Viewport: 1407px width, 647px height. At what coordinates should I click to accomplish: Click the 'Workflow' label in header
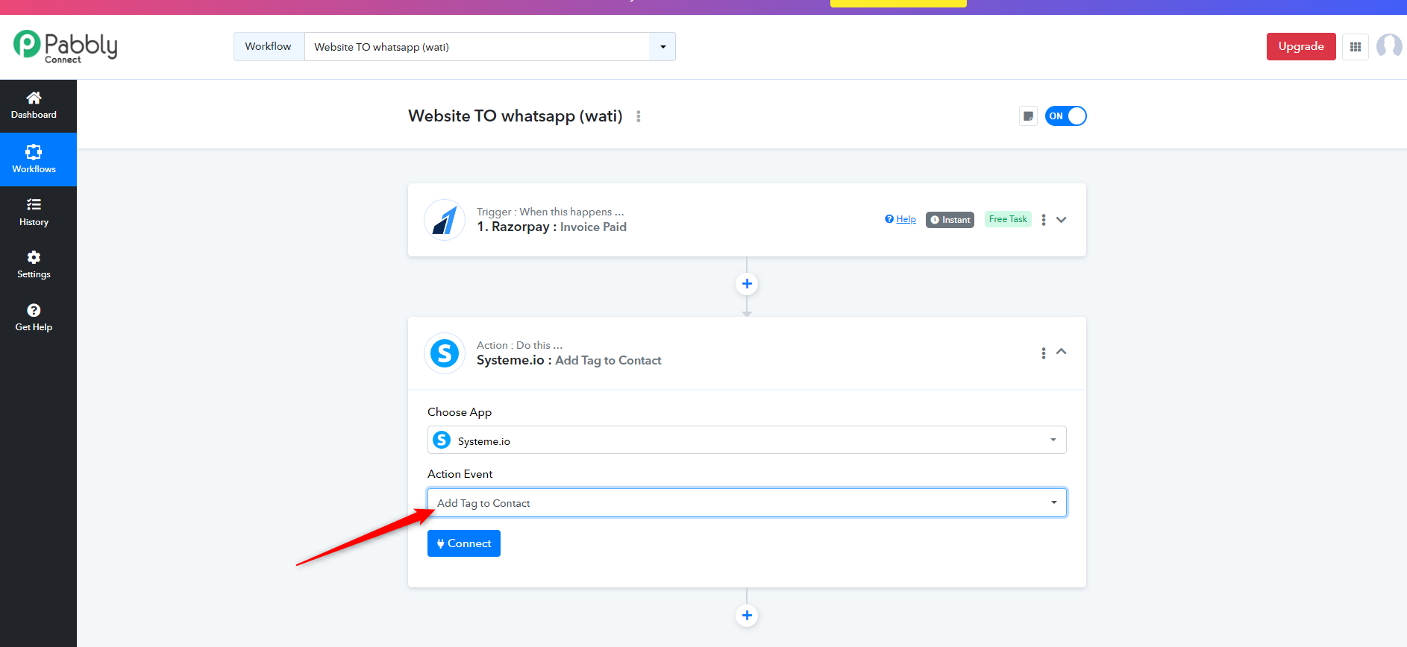269,46
